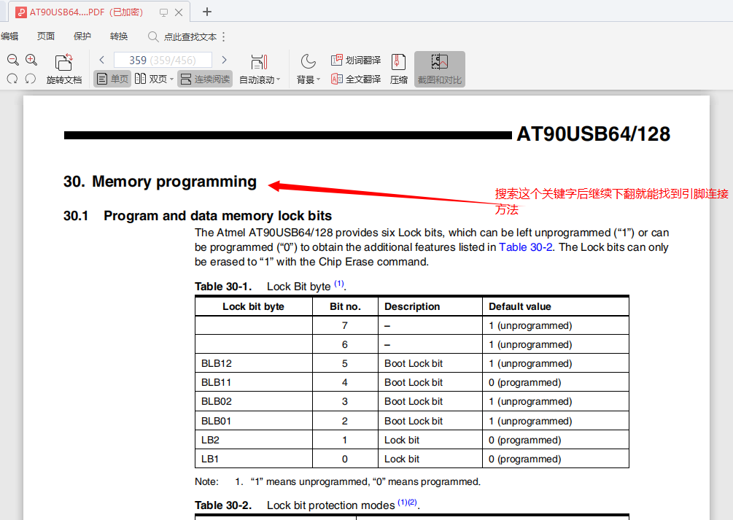Click the '30. Memory programming' heading

pos(160,182)
